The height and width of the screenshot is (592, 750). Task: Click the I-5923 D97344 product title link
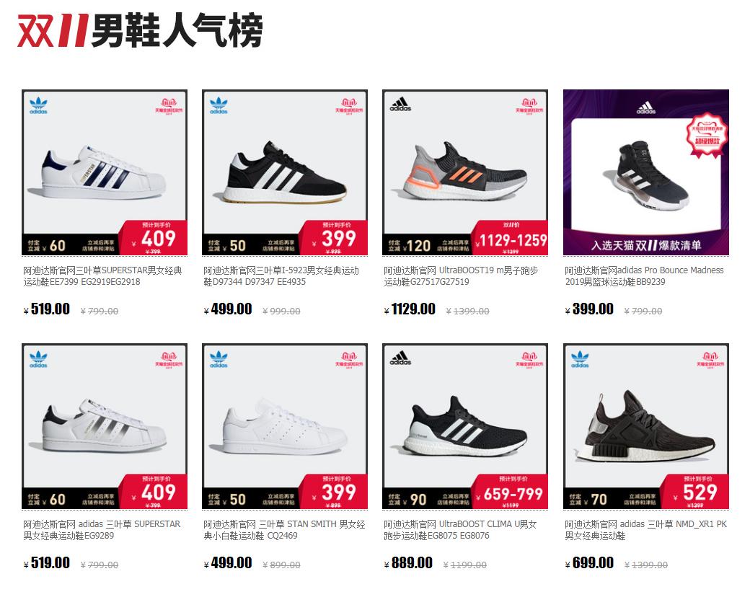[x=281, y=276]
